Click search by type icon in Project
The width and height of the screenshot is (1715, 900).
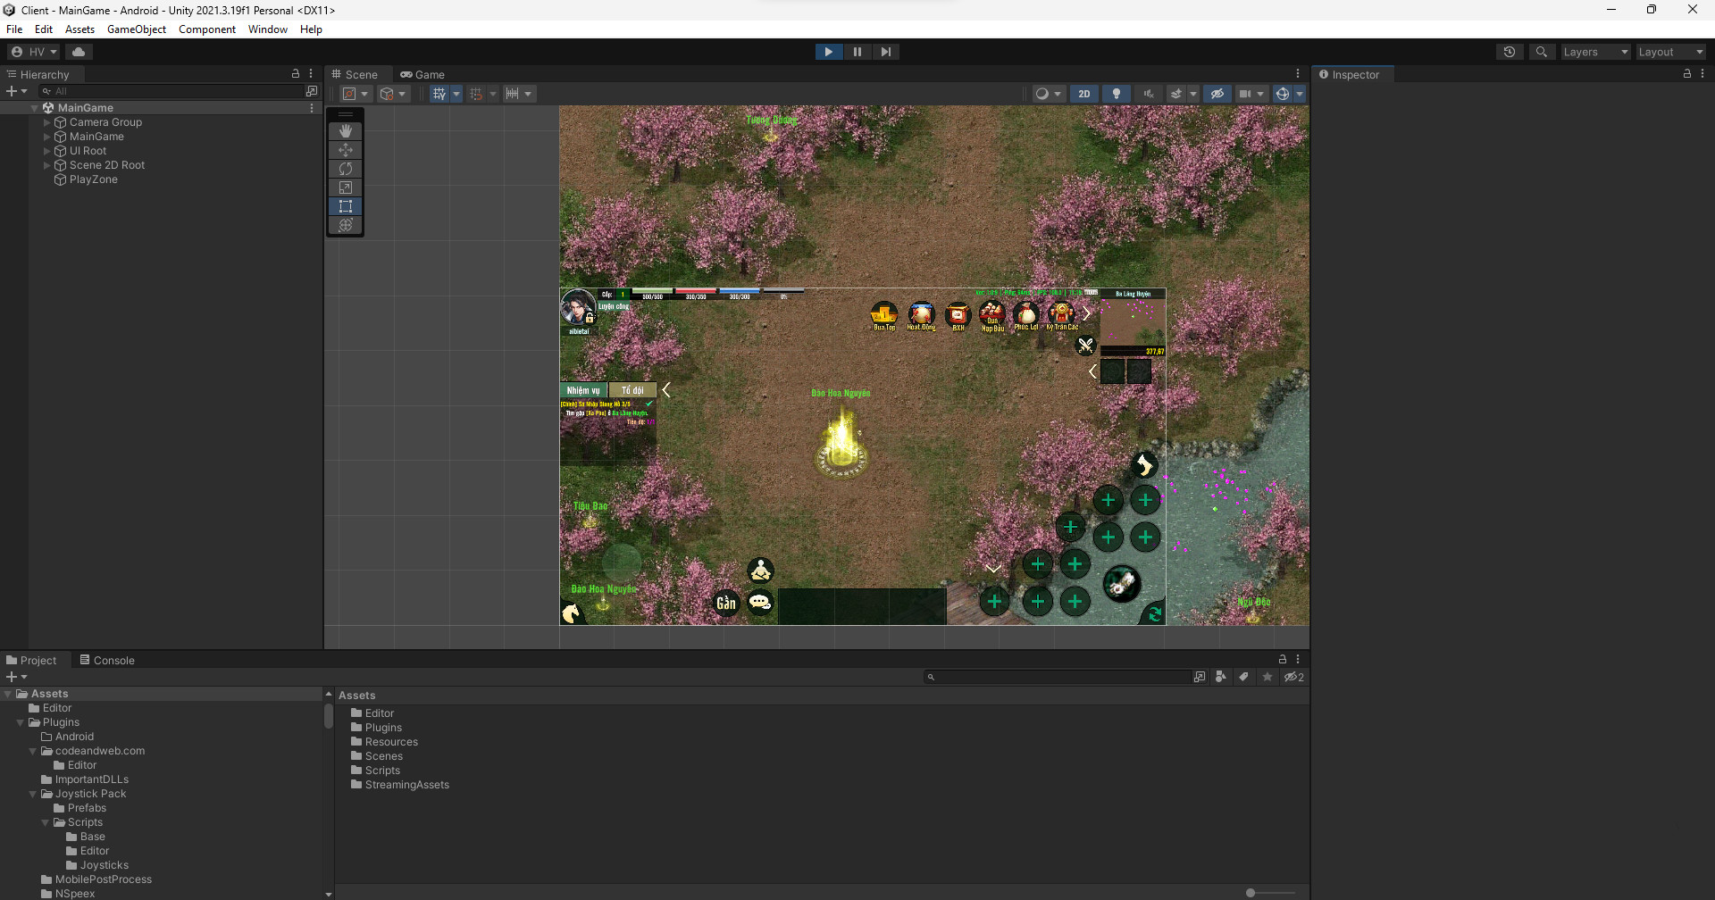pos(1220,677)
